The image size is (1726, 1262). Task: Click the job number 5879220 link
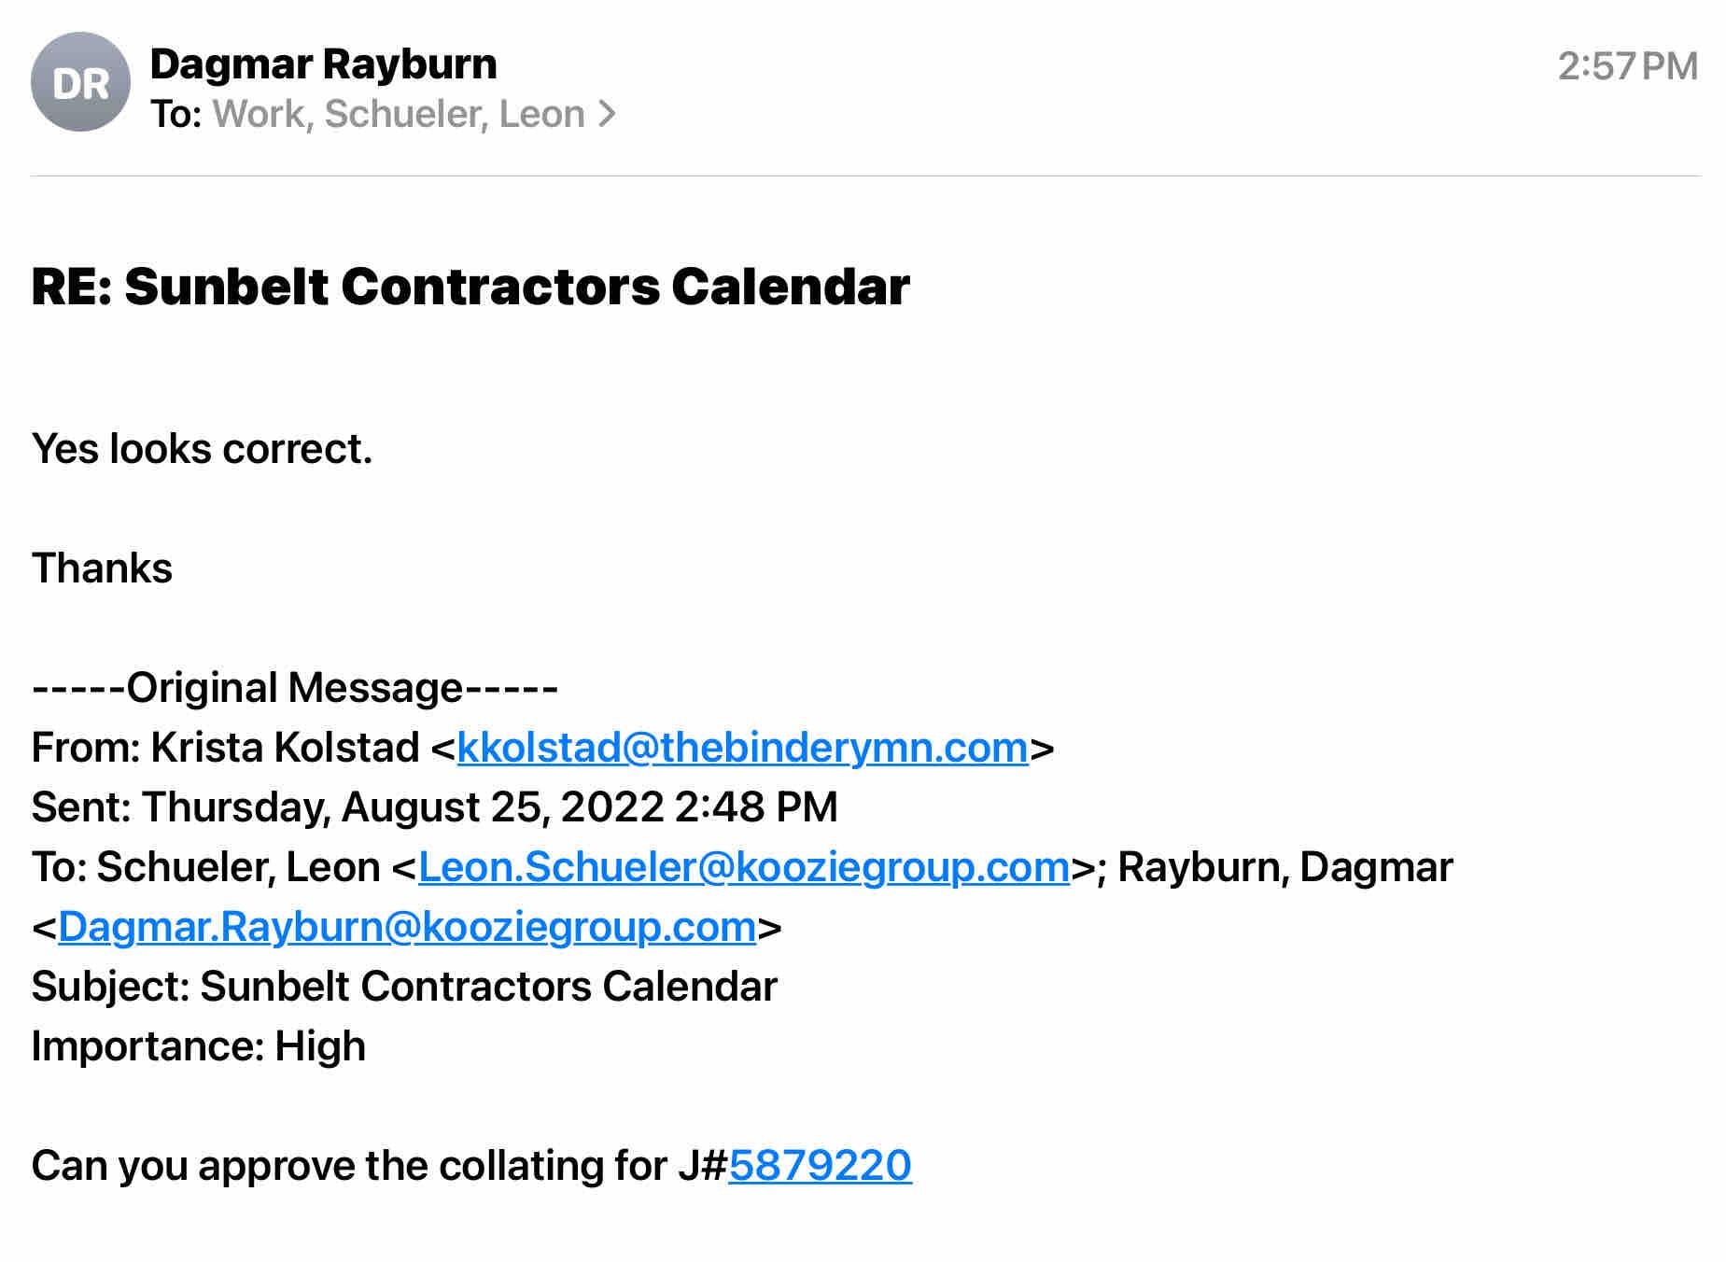click(x=820, y=1166)
